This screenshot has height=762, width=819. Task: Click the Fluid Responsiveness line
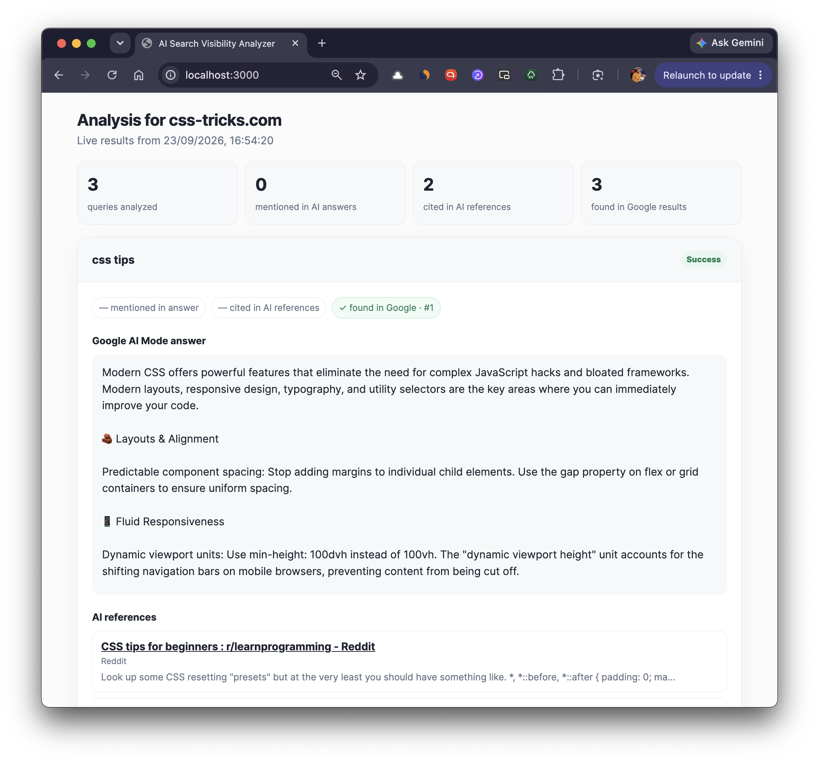tap(163, 521)
